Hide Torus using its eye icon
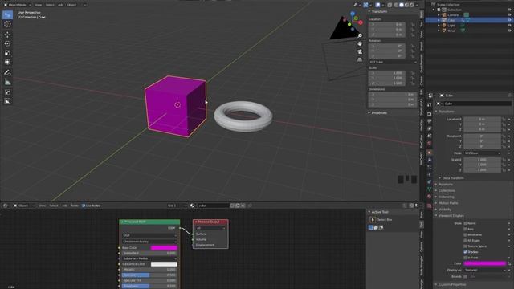 click(x=509, y=31)
